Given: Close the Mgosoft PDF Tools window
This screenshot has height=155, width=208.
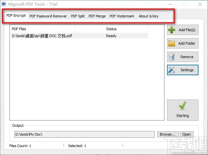Looking at the screenshot, I should 200,4.
